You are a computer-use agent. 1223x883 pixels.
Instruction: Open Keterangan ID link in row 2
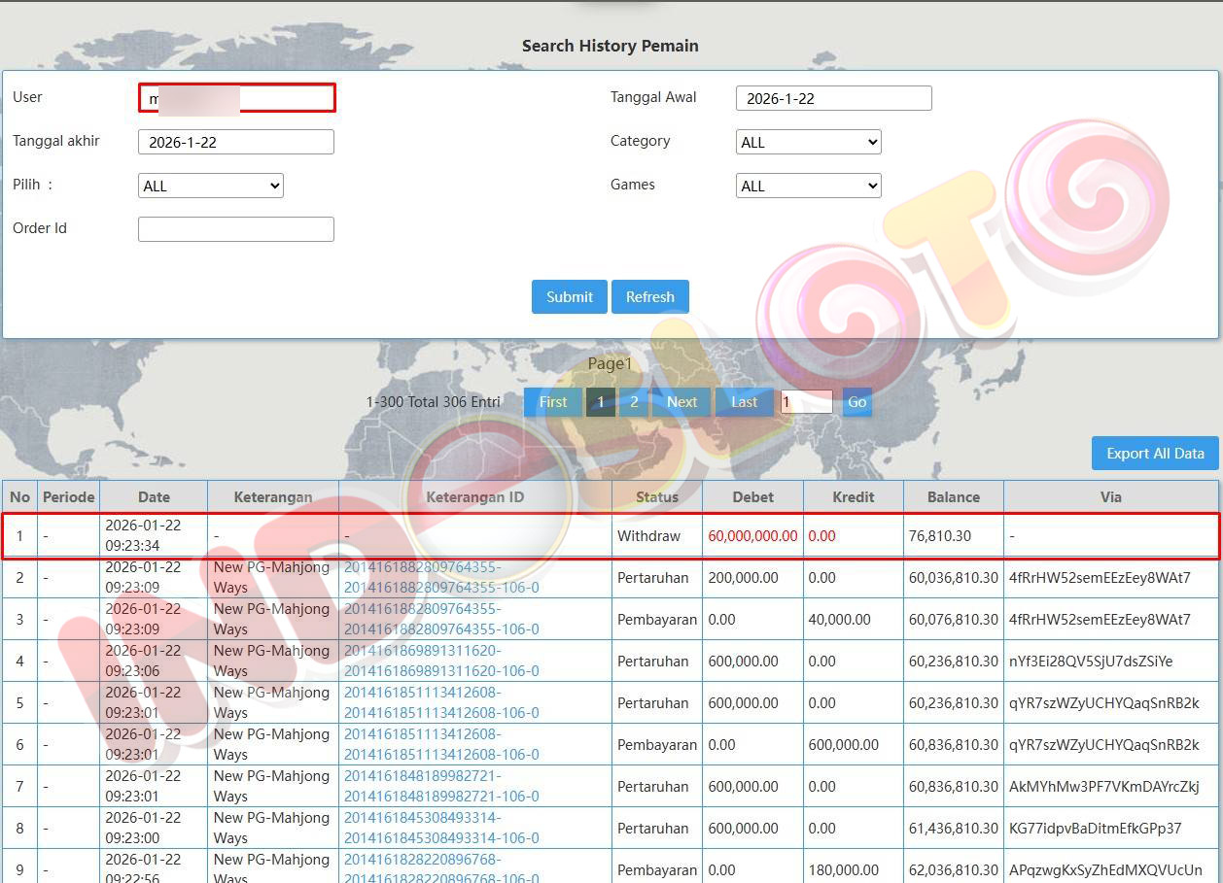tap(440, 577)
